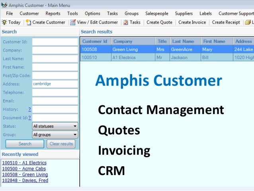The width and height of the screenshot is (254, 191).
Task: Open the Tools menu
Action: tap(72, 14)
